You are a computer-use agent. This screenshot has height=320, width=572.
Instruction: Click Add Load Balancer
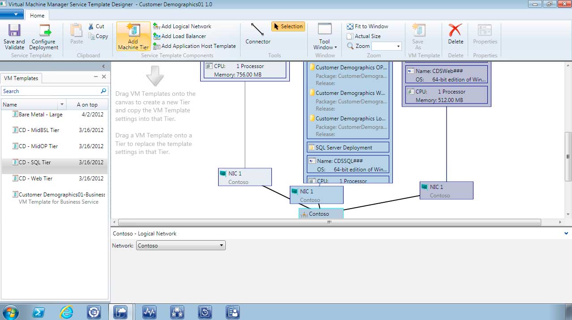click(x=179, y=36)
